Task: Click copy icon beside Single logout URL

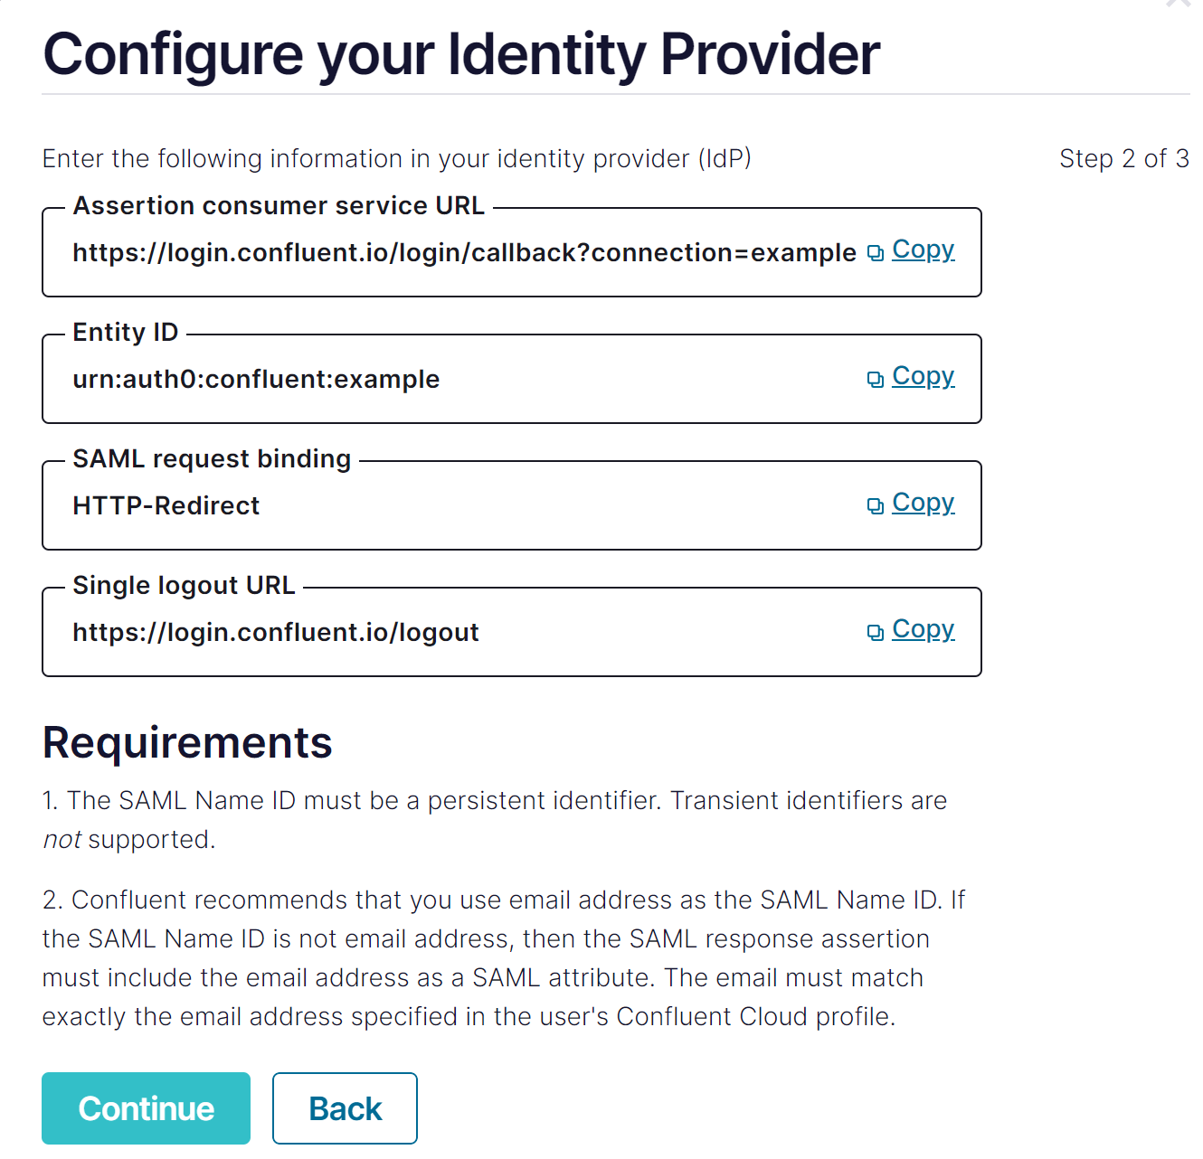Action: coord(875,633)
